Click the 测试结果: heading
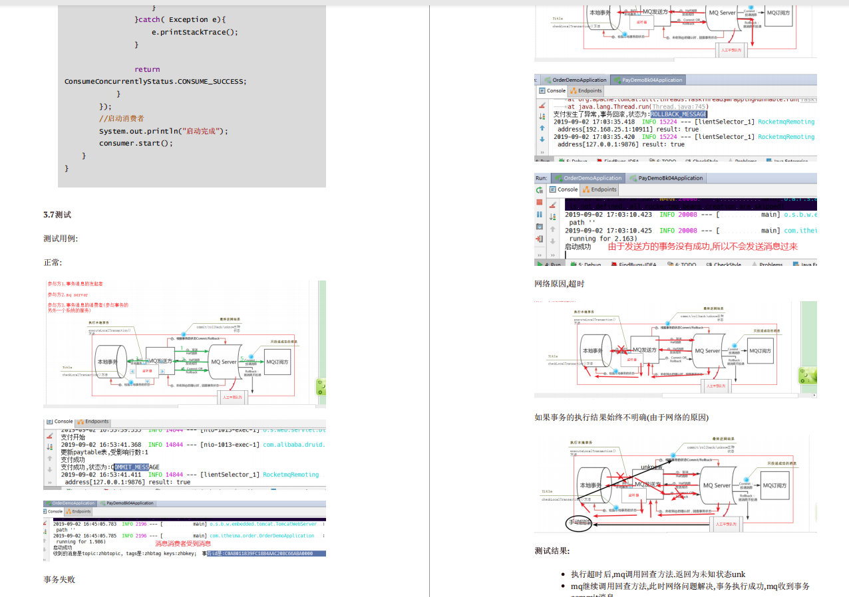The height and width of the screenshot is (597, 849). click(552, 551)
